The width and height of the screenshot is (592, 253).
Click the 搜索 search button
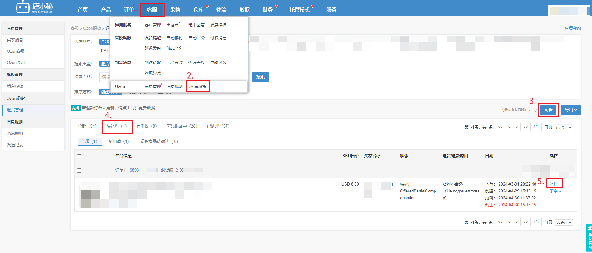(261, 77)
